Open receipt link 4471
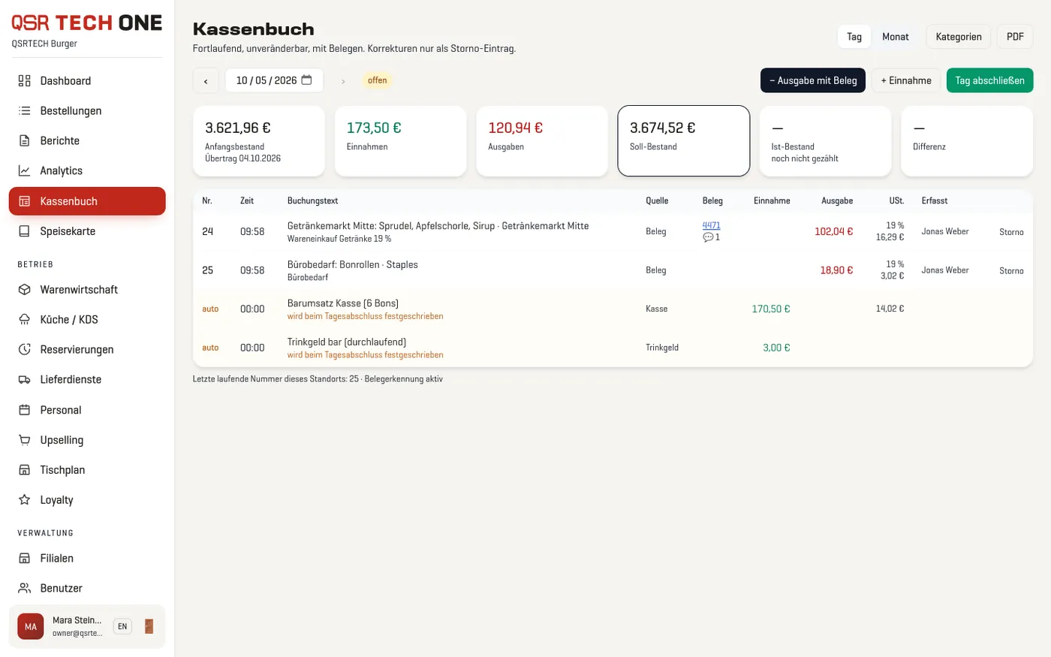This screenshot has width=1051, height=657. (711, 225)
